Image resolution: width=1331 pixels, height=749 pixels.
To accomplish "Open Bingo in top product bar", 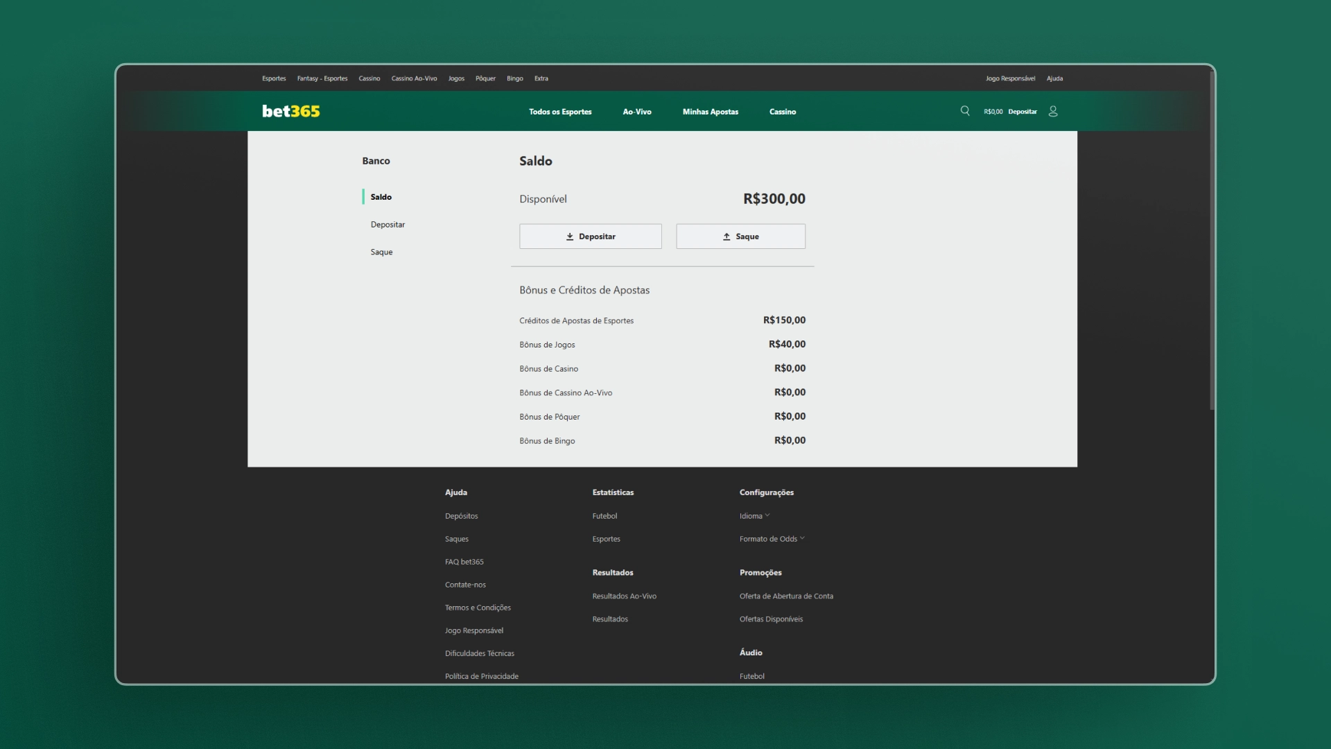I will point(515,78).
